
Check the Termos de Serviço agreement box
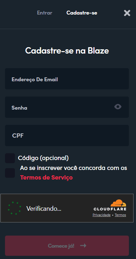coord(10,173)
